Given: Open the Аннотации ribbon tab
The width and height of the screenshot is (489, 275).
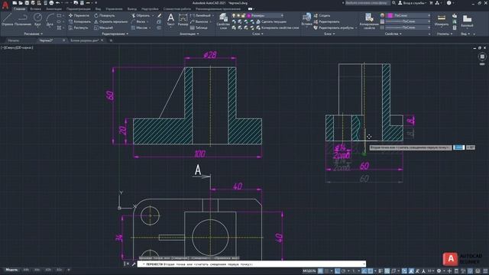Looking at the screenshot, I should [x=54, y=9].
